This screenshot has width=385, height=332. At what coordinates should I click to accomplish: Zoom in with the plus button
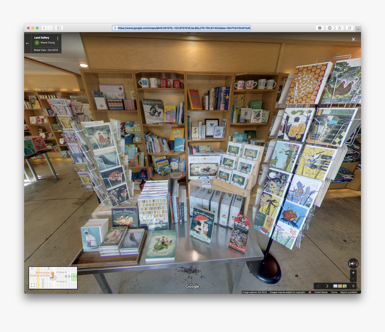(353, 272)
